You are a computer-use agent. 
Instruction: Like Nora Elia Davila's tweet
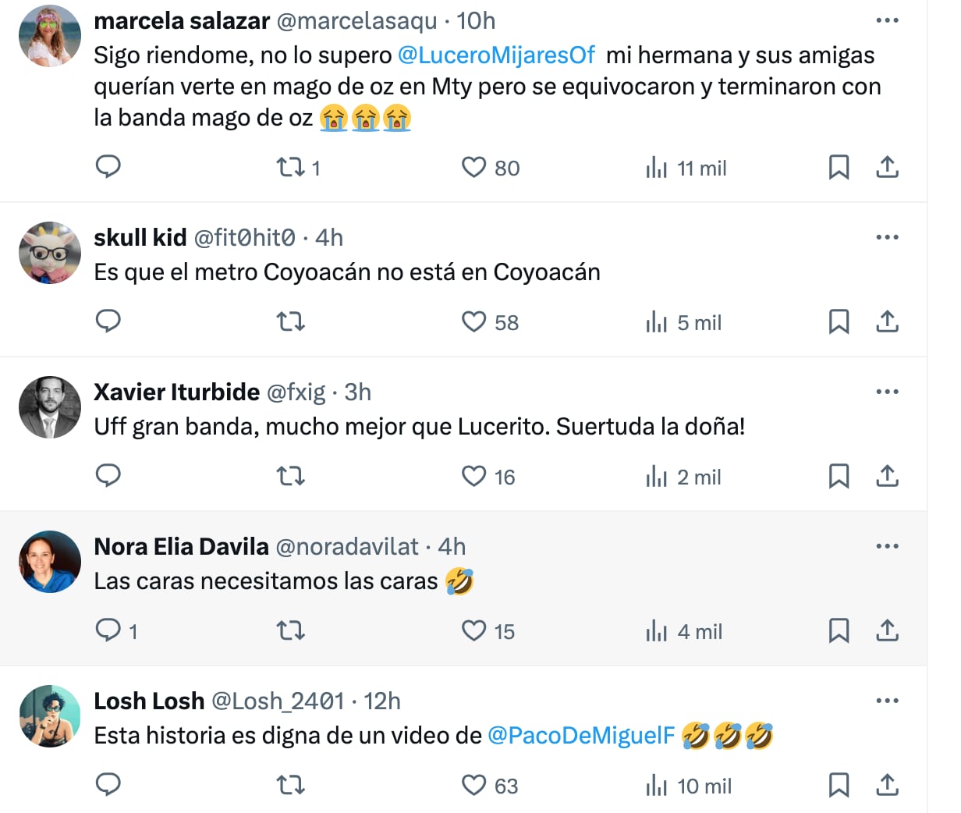pos(474,630)
